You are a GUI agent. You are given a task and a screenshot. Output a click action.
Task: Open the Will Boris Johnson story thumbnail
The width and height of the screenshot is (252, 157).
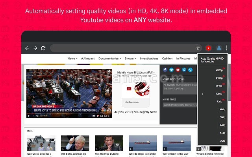[x=75, y=143]
